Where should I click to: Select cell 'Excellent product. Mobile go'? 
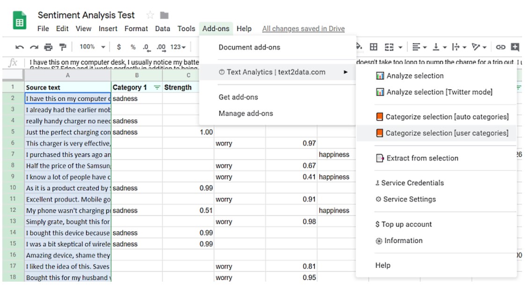point(67,199)
